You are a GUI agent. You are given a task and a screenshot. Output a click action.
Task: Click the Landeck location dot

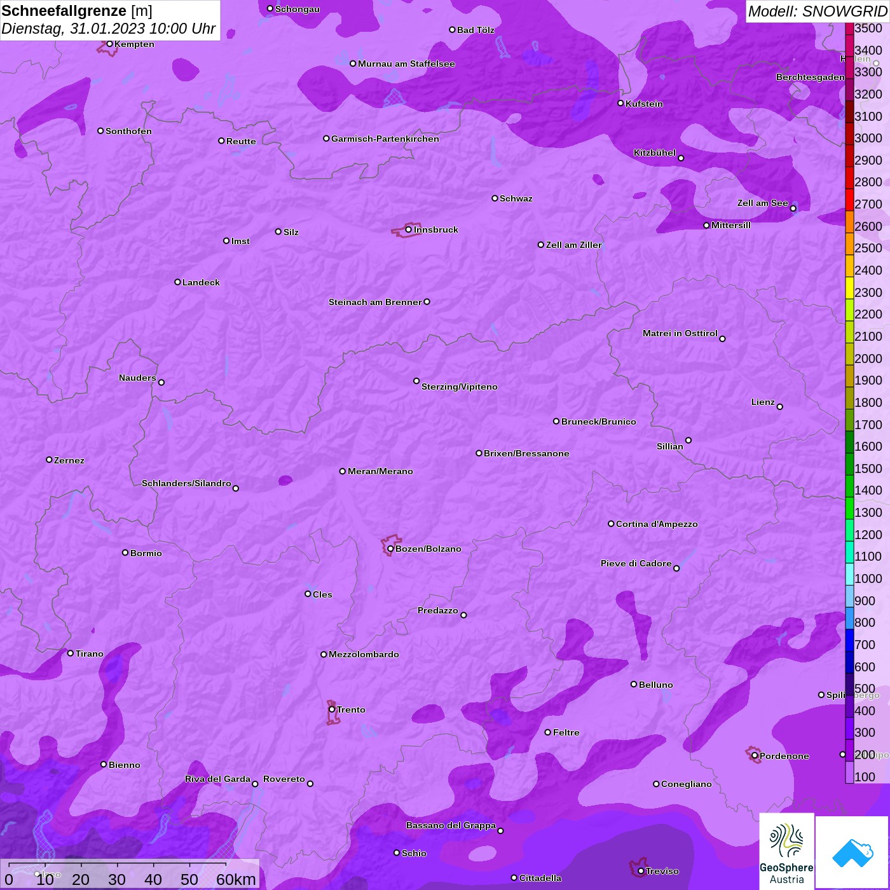(177, 282)
